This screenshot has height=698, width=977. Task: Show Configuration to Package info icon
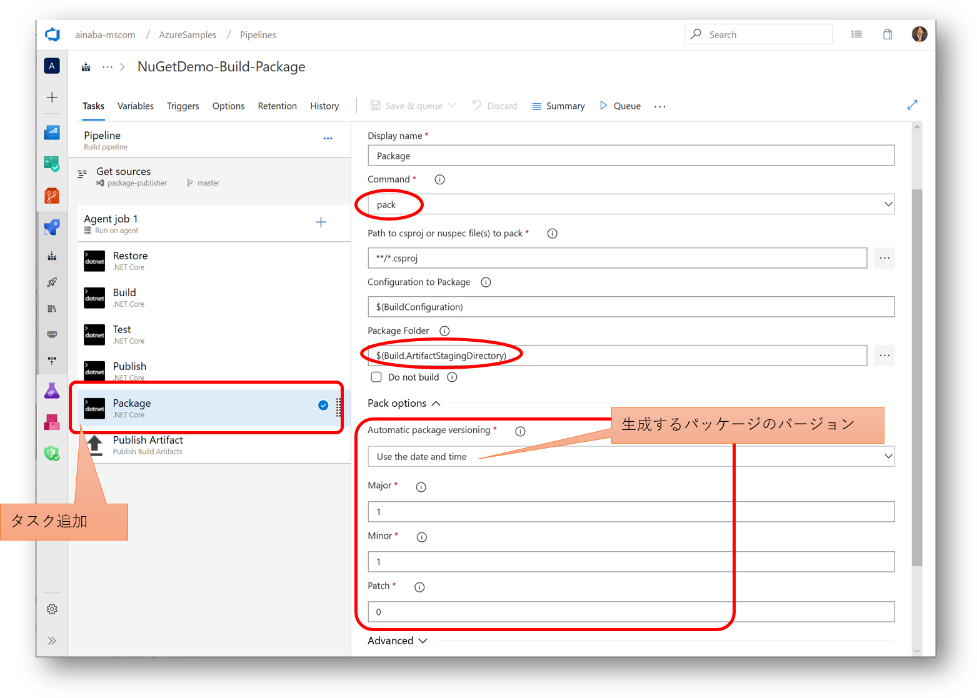coord(486,282)
